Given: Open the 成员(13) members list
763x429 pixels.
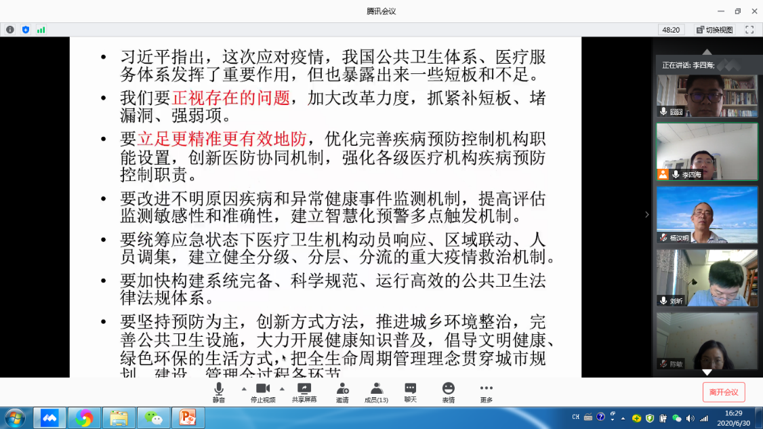Looking at the screenshot, I should click(377, 392).
